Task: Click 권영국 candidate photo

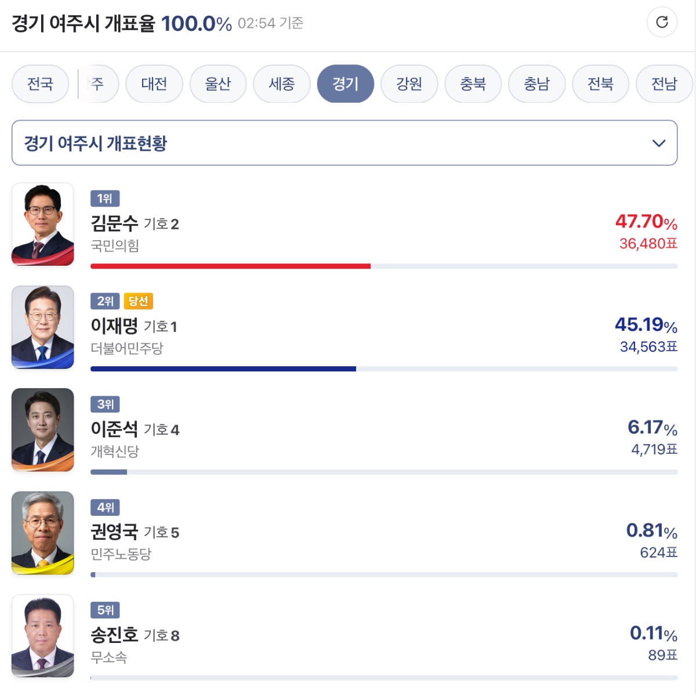Action: 43,533
